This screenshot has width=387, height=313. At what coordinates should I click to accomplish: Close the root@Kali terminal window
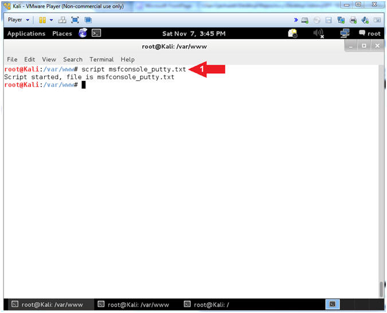tap(377, 46)
